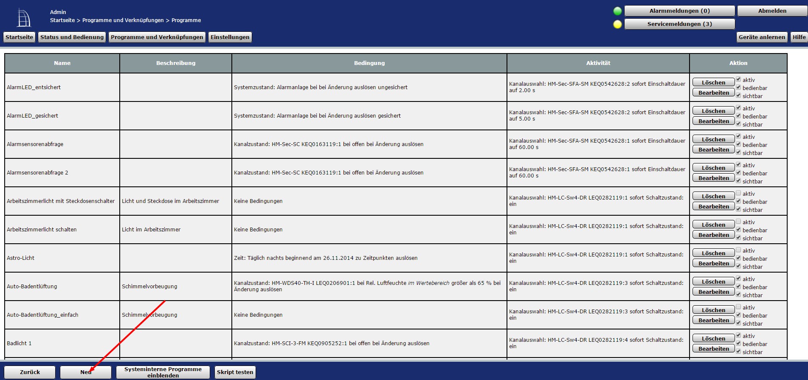Toggle aktiv checkbox for AlarmLED_entsichert

pos(738,79)
